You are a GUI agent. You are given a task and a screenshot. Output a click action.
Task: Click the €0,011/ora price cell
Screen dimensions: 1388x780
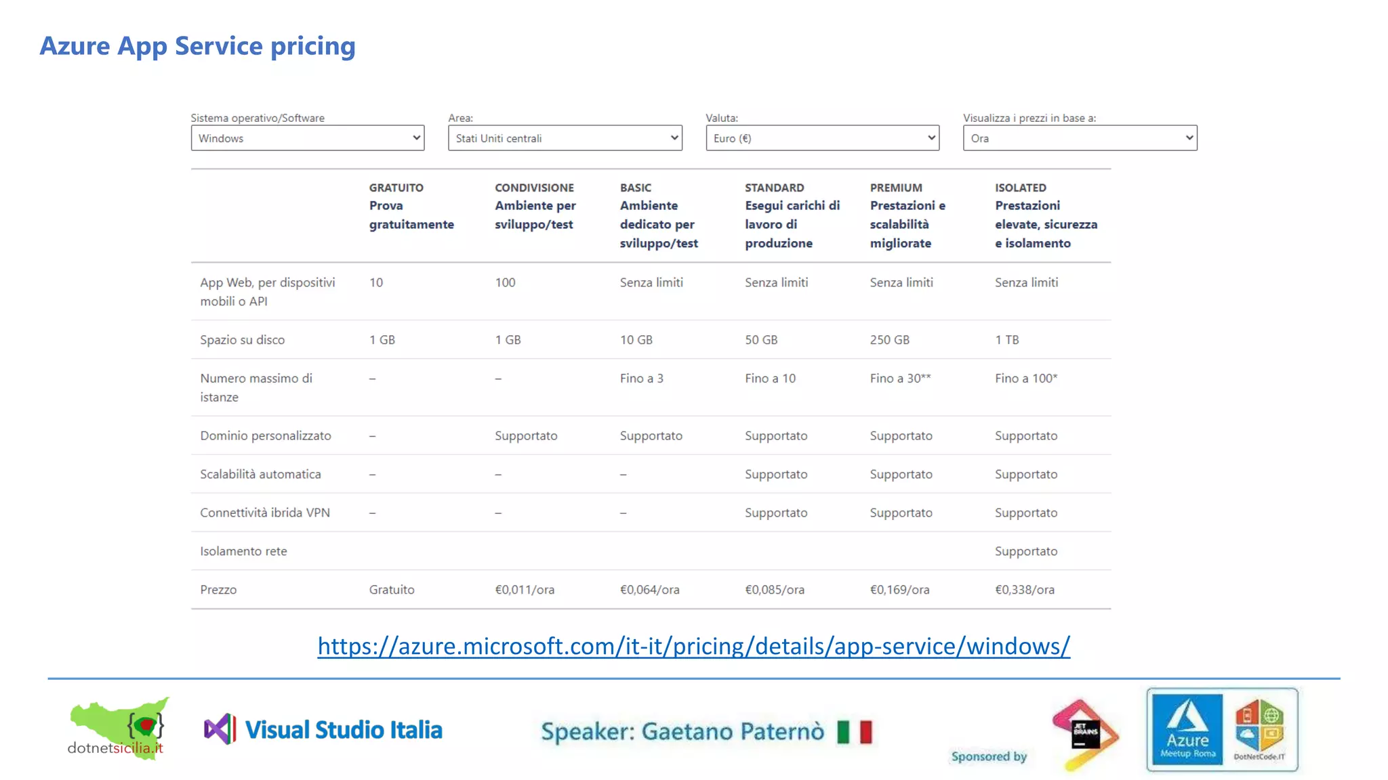coord(525,590)
